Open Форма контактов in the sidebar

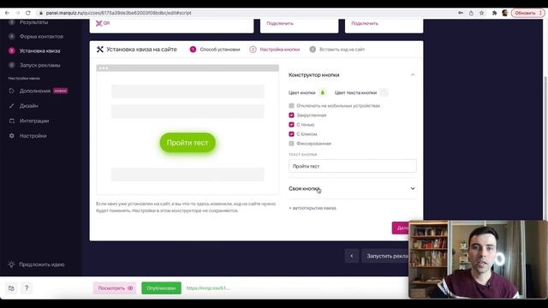click(x=41, y=36)
